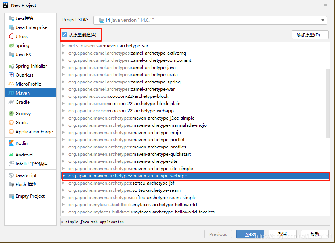
Task: Click the Spring Initializr icon
Action: (11, 66)
